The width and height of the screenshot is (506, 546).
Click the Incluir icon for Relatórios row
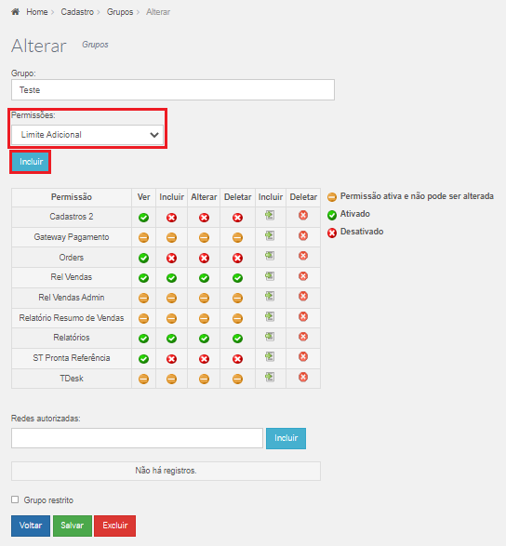[270, 337]
